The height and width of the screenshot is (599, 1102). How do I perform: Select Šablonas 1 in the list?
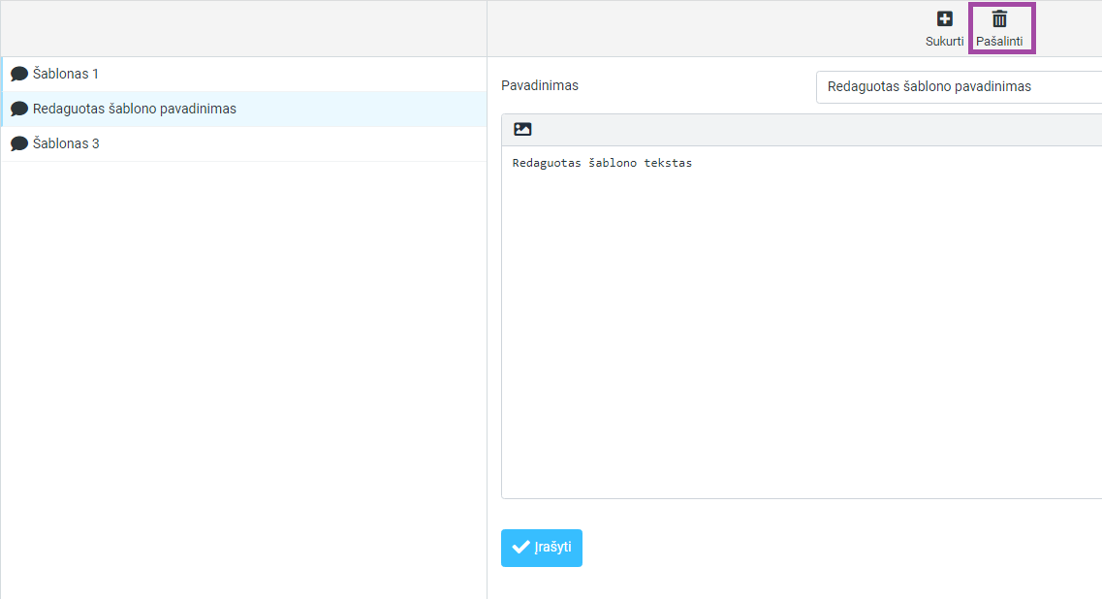click(244, 74)
